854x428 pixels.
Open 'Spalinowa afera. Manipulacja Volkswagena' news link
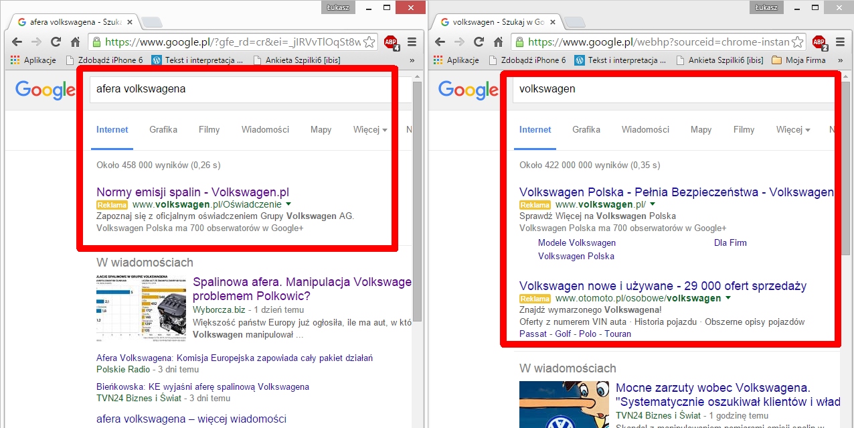pyautogui.click(x=303, y=289)
